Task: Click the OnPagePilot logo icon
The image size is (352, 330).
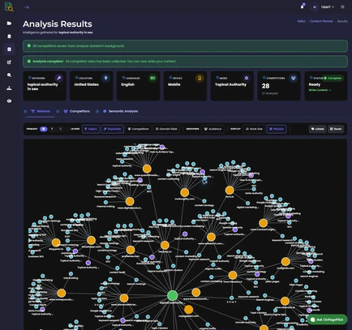Action: 9,6
